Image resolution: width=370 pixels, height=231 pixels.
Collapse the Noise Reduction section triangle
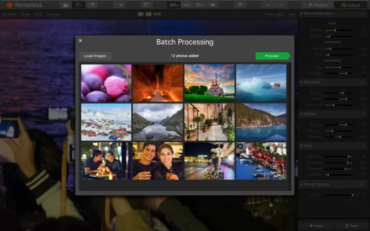pos(301,13)
